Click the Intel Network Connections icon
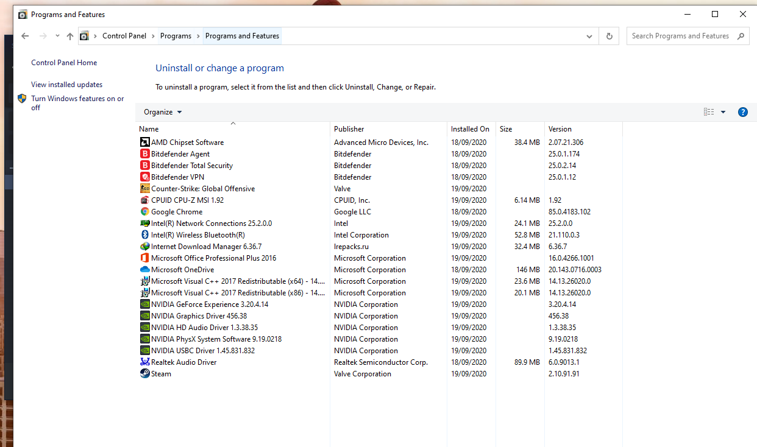The height and width of the screenshot is (447, 757). [145, 224]
